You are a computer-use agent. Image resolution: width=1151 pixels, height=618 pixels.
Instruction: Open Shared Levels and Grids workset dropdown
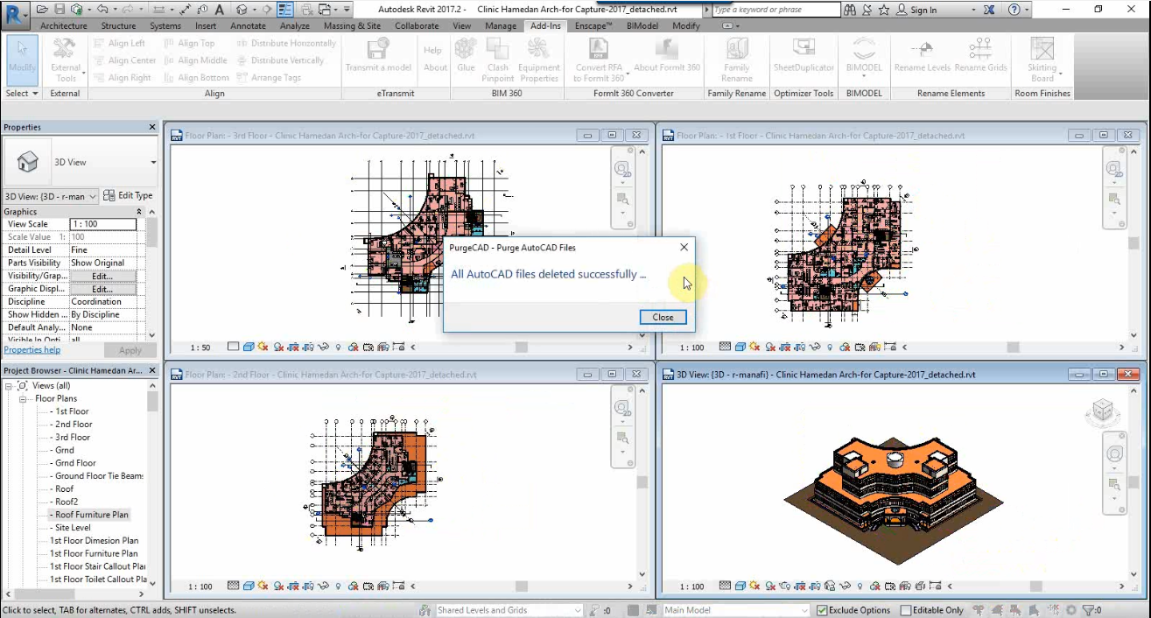(x=509, y=610)
